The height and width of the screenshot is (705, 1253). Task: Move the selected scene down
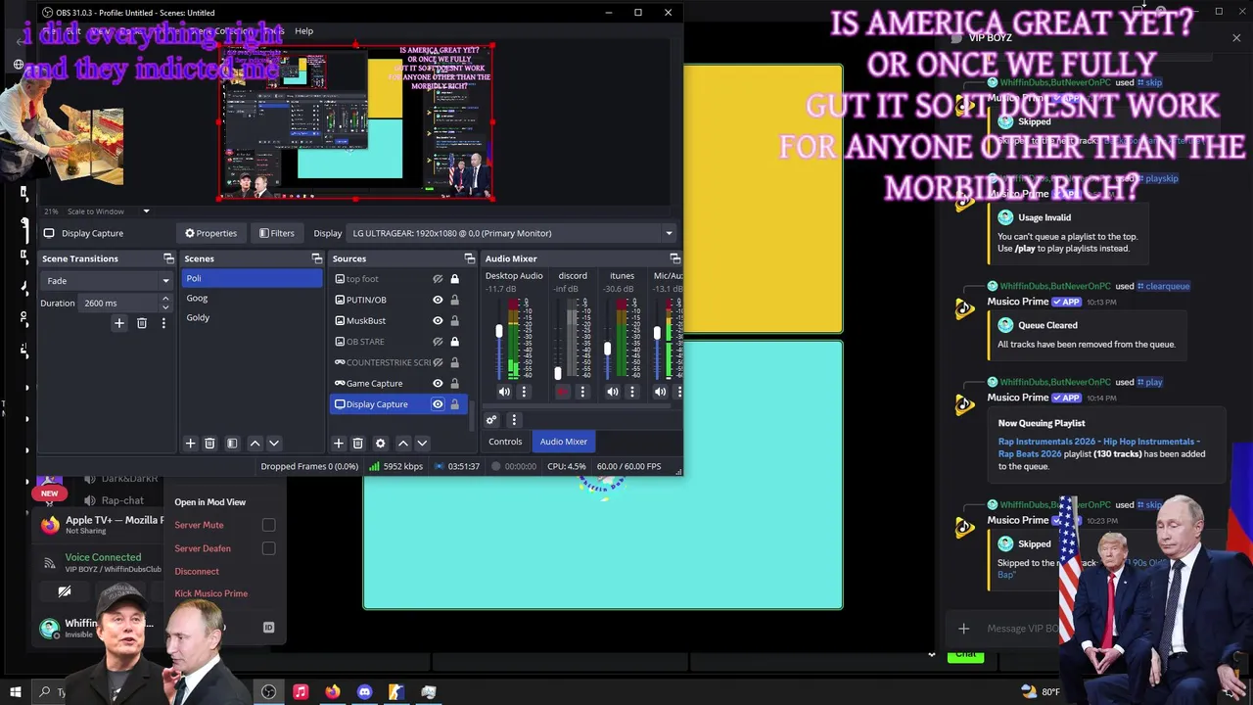[x=274, y=444]
